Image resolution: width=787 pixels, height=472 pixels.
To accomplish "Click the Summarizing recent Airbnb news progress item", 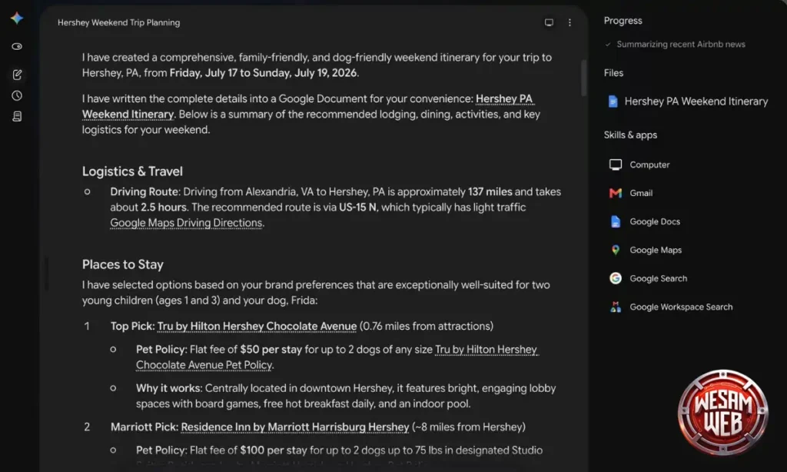I will (681, 44).
